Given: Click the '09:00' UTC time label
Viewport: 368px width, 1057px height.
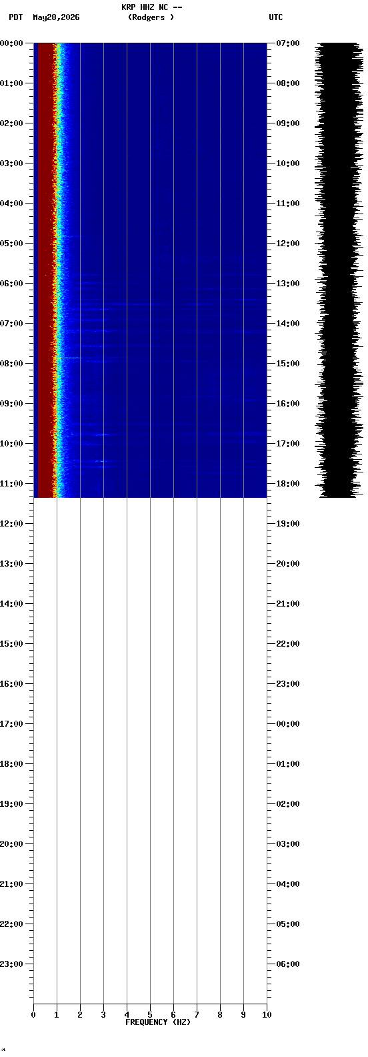Looking at the screenshot, I should pyautogui.click(x=288, y=123).
